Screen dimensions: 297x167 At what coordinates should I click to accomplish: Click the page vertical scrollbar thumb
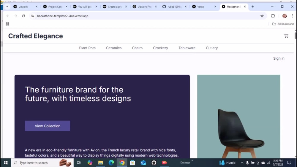[x=295, y=36]
